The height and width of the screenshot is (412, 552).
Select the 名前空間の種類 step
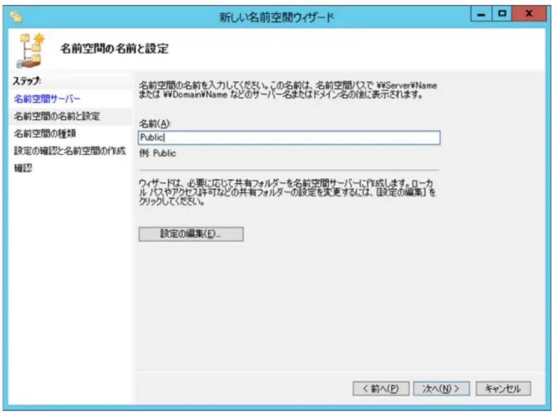45,133
